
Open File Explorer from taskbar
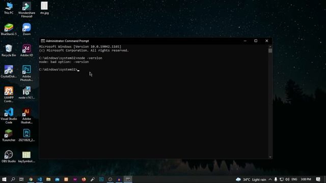[48, 179]
